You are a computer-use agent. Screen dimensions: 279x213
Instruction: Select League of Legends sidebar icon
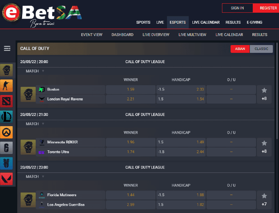(x=7, y=117)
